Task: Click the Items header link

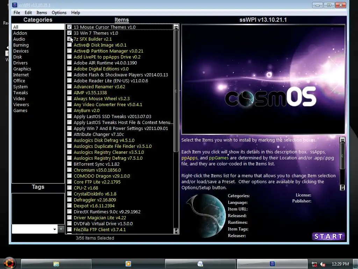Action: click(122, 20)
